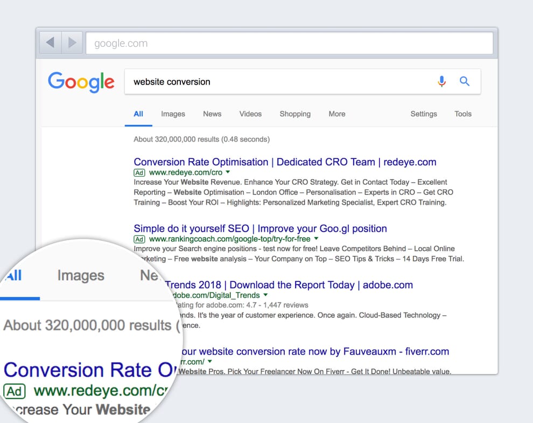Switch to the Images tab
Screen dimensions: 533x423
(173, 114)
